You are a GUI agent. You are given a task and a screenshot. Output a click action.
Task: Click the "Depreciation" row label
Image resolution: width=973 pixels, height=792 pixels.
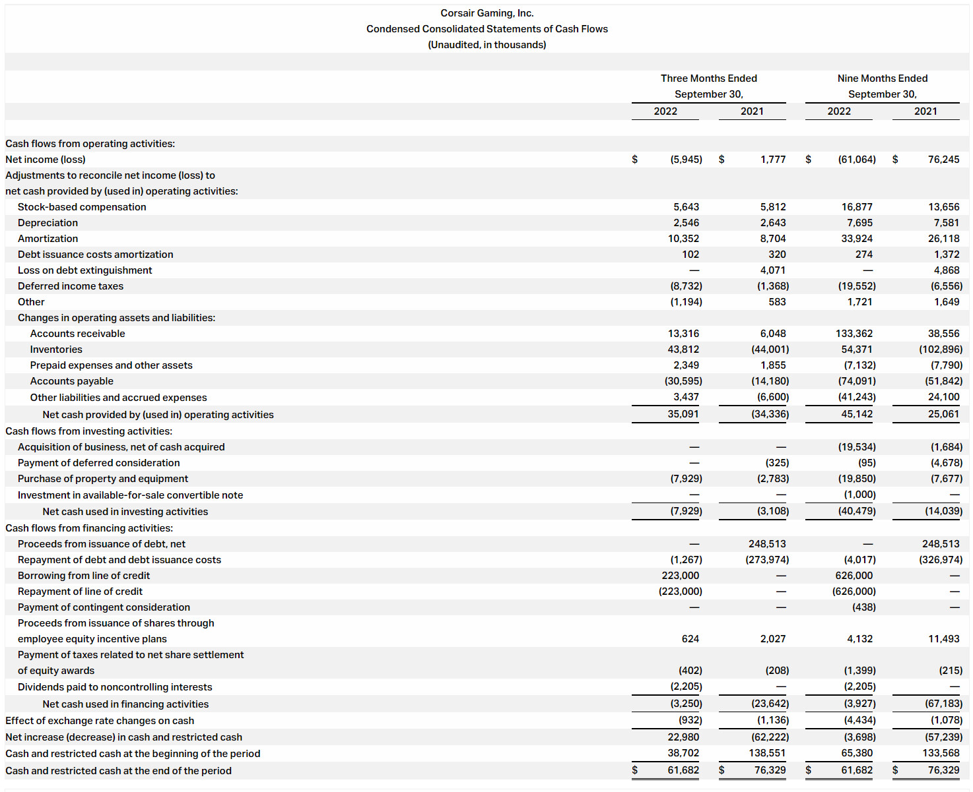[x=48, y=223]
